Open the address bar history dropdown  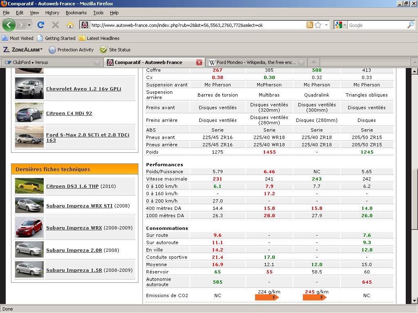(326, 25)
